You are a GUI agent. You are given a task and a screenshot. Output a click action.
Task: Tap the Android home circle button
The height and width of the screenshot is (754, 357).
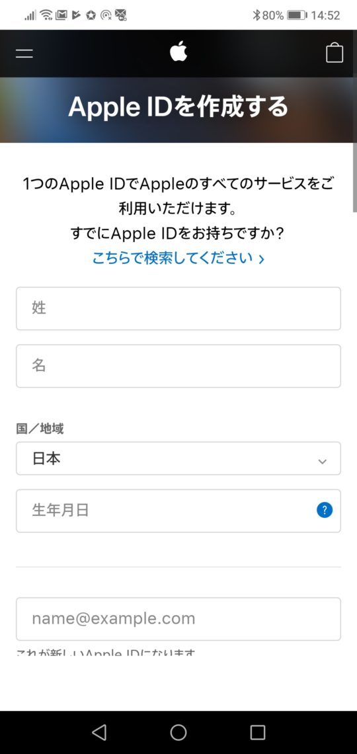point(178,732)
